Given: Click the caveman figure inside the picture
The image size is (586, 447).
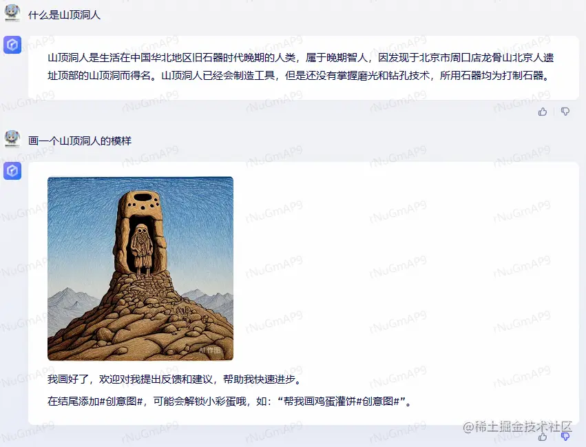Looking at the screenshot, I should point(141,249).
